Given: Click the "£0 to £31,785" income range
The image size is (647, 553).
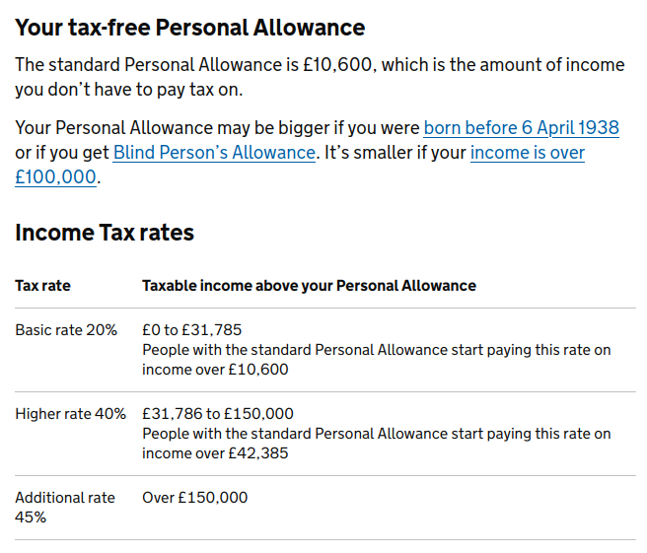Looking at the screenshot, I should click(x=191, y=330).
